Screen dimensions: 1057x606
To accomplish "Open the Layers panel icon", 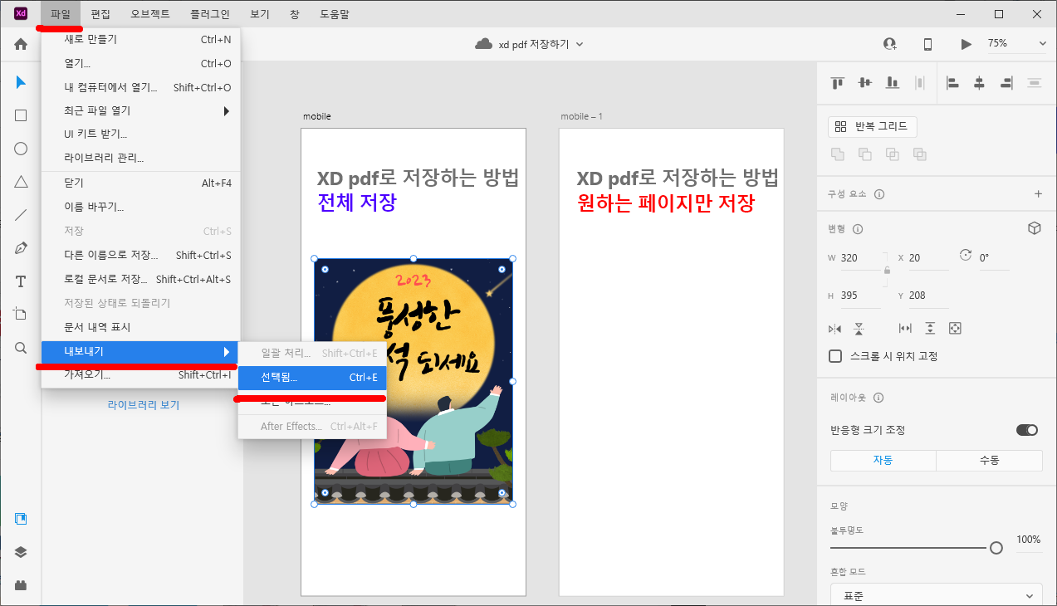I will point(20,551).
